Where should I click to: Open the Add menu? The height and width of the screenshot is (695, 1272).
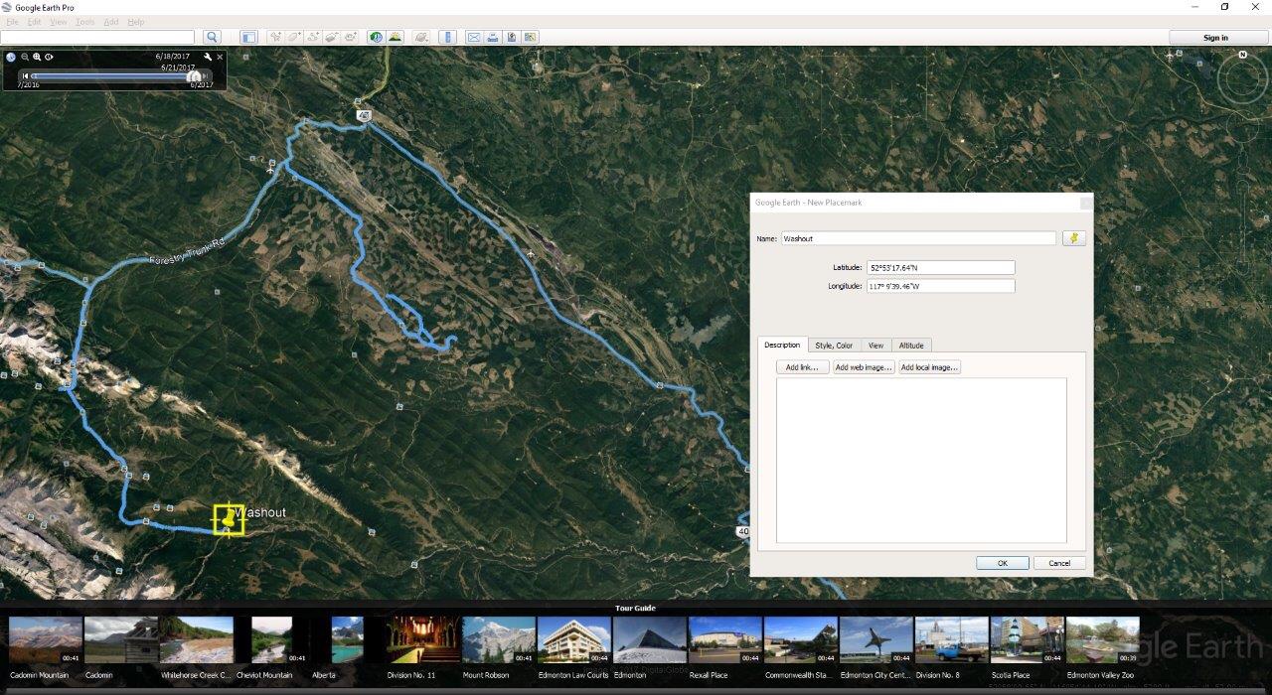(x=111, y=22)
